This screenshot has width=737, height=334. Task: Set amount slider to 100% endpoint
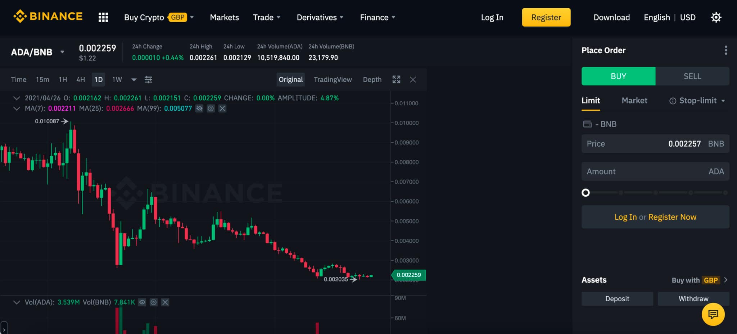click(x=725, y=193)
